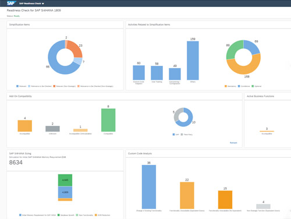The height and width of the screenshot is (219, 291).
Task: Select light blue donut segment labeled 7
Action: tap(78, 61)
